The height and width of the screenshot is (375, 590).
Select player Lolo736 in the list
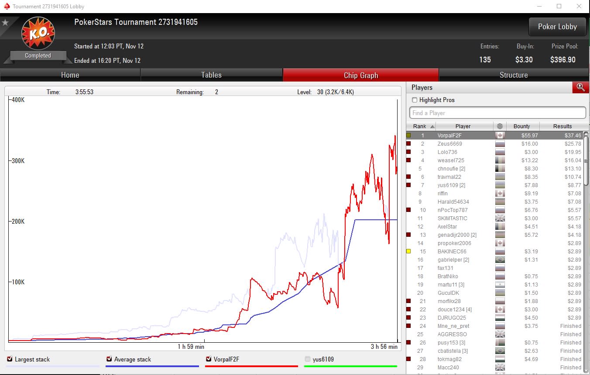click(495, 152)
